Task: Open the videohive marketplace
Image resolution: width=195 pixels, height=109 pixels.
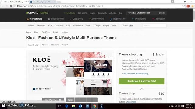Action: tap(76, 19)
